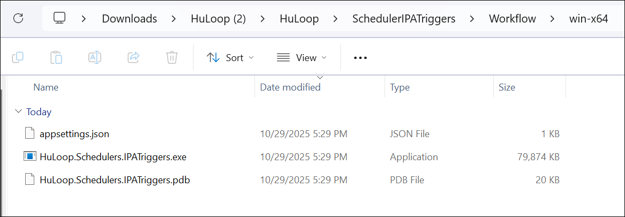Open the View dropdown

(301, 58)
